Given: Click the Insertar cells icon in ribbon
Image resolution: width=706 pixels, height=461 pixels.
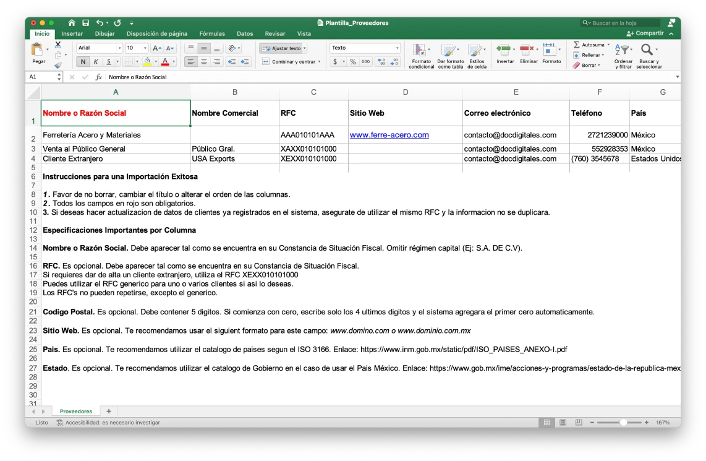Looking at the screenshot, I should (504, 49).
